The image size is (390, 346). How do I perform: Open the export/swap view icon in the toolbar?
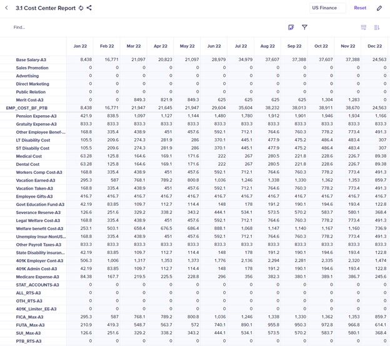(x=291, y=28)
